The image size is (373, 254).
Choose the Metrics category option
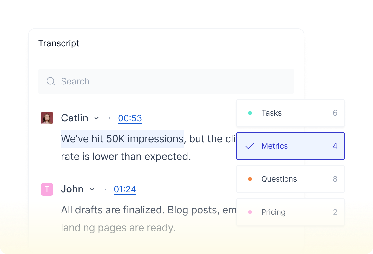click(x=290, y=146)
